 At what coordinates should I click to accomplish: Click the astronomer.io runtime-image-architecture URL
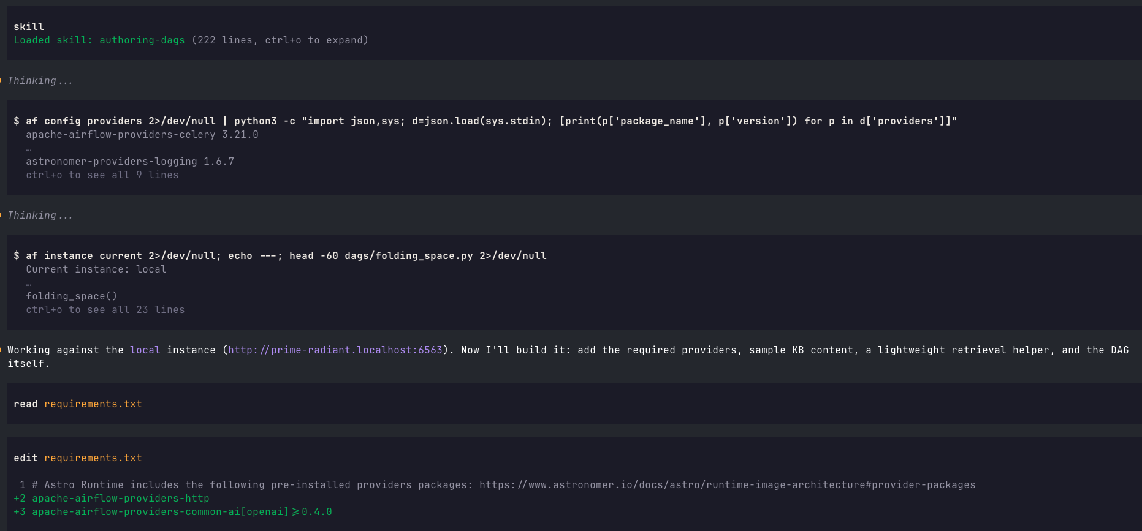pyautogui.click(x=728, y=485)
